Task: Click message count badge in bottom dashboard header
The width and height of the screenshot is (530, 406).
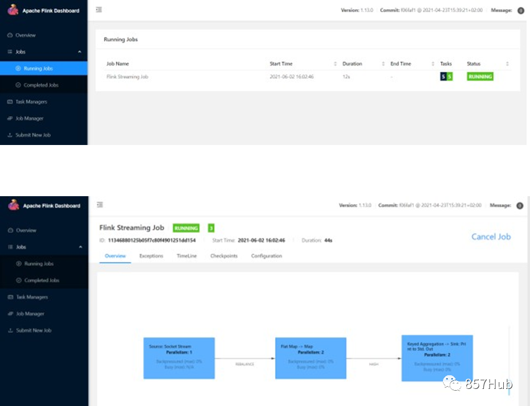Action: [520, 205]
